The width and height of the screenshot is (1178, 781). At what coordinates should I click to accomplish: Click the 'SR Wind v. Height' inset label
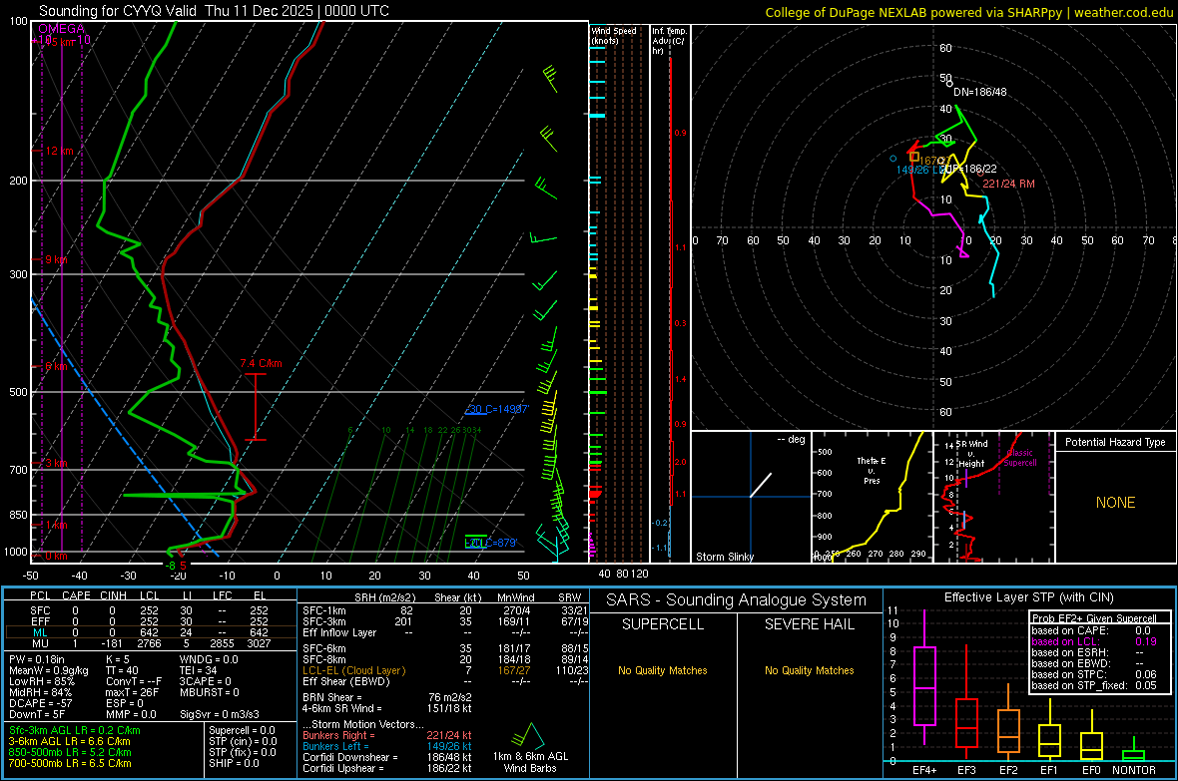point(971,454)
